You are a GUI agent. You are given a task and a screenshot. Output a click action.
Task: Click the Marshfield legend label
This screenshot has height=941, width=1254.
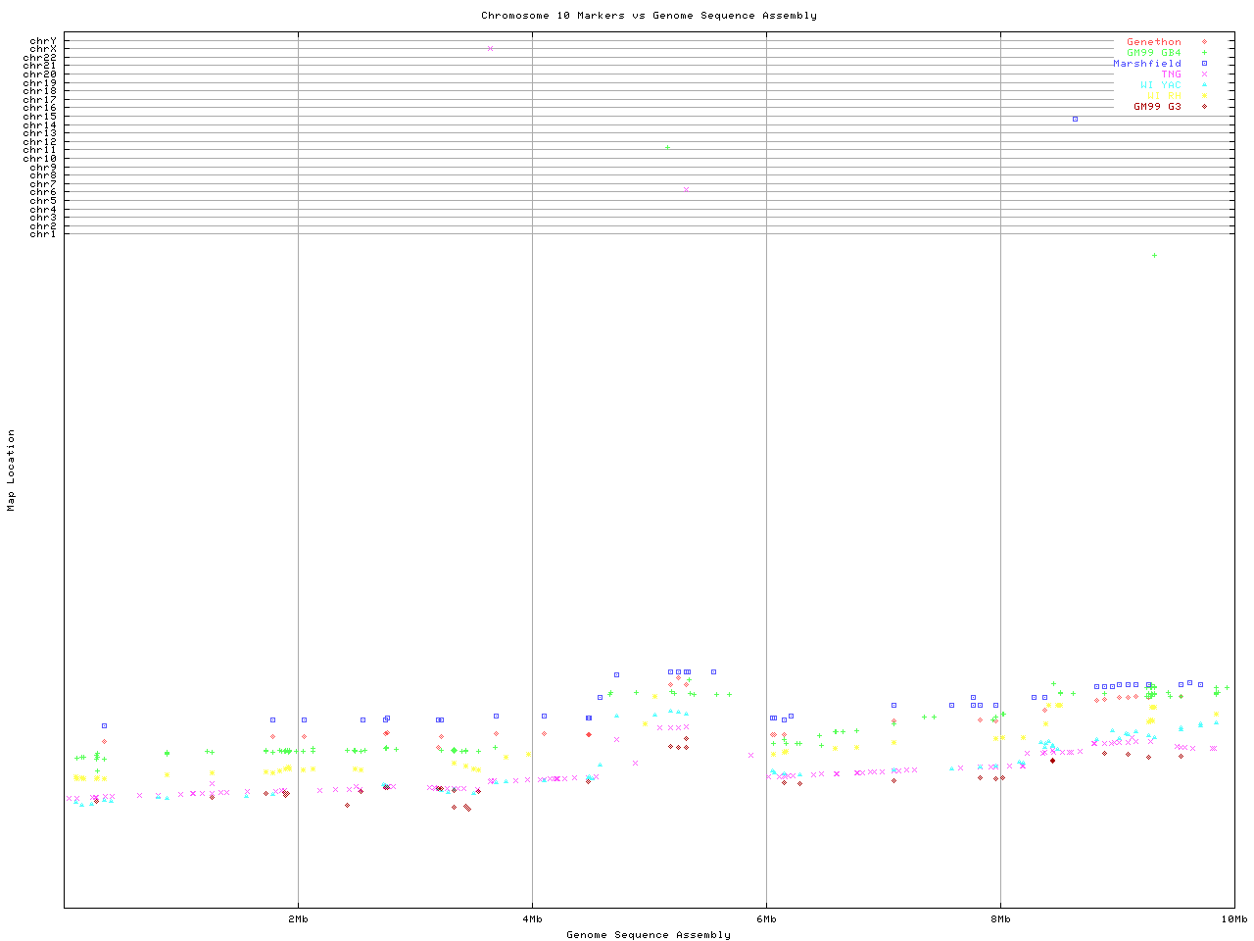point(1147,64)
